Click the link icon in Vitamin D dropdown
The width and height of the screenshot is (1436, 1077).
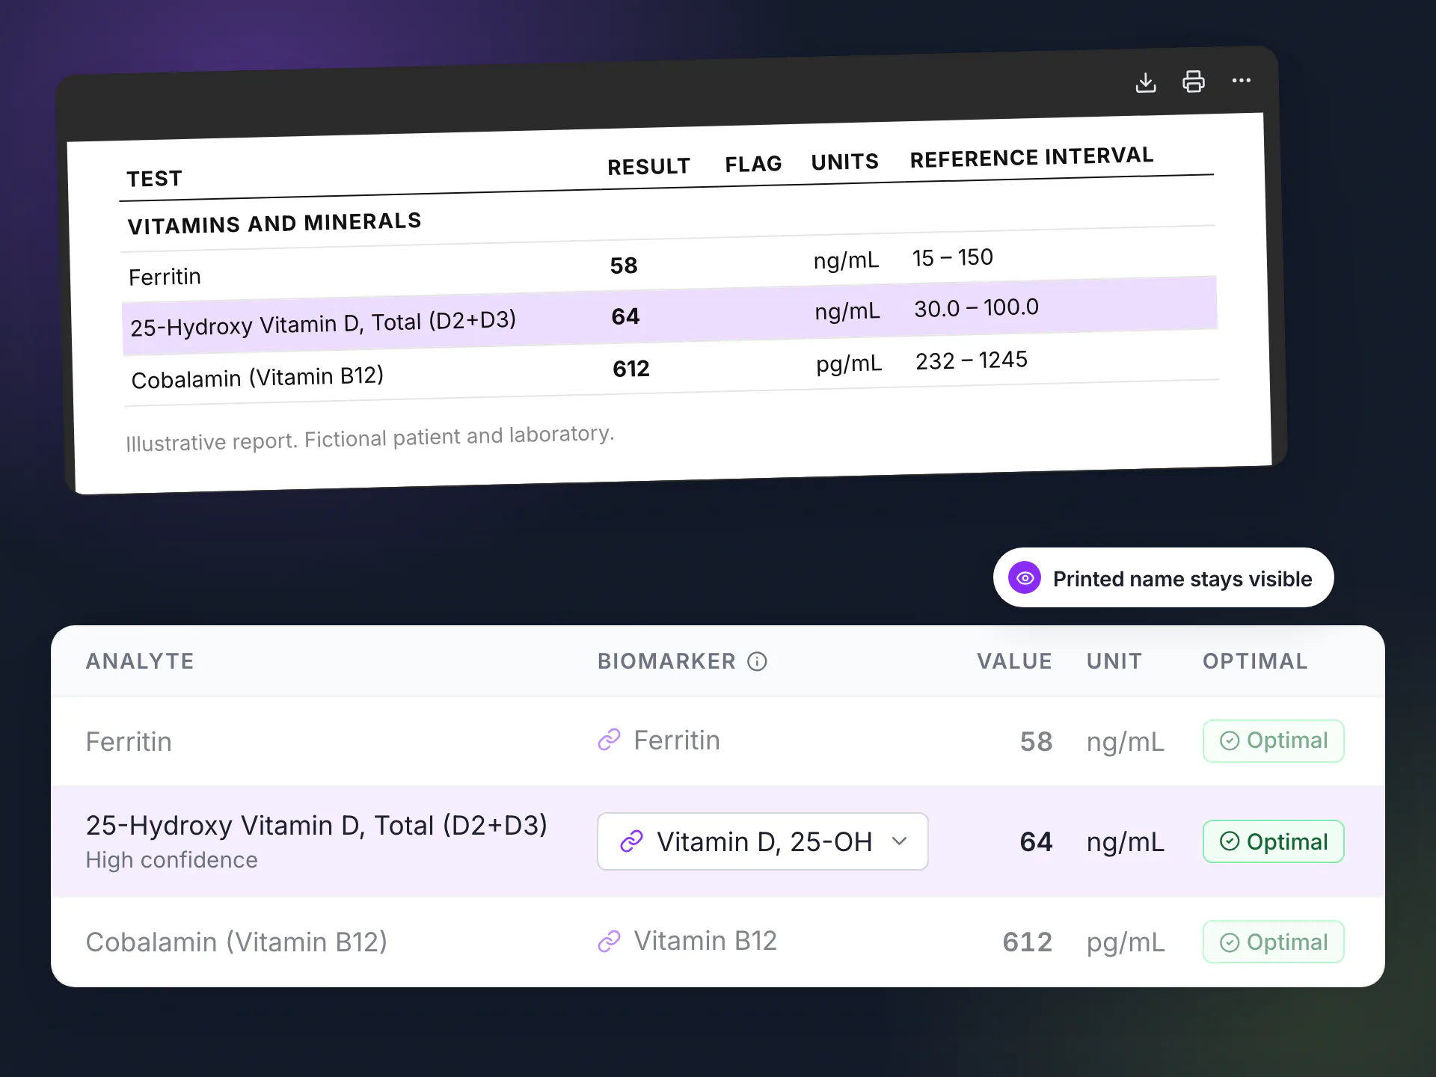[x=632, y=841]
